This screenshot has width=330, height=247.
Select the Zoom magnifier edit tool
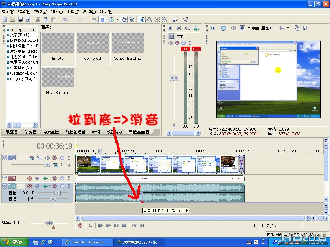(165, 19)
